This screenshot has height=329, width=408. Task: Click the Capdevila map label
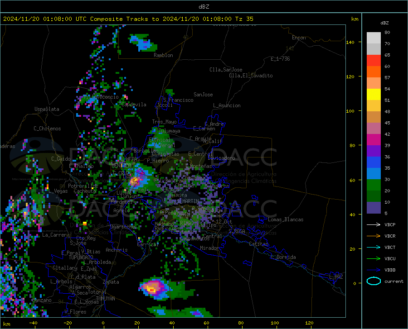click(x=134, y=105)
